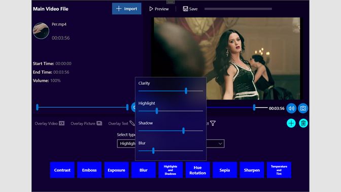Choose the Hue Rotation effect
The width and height of the screenshot is (341, 192).
[198, 170]
